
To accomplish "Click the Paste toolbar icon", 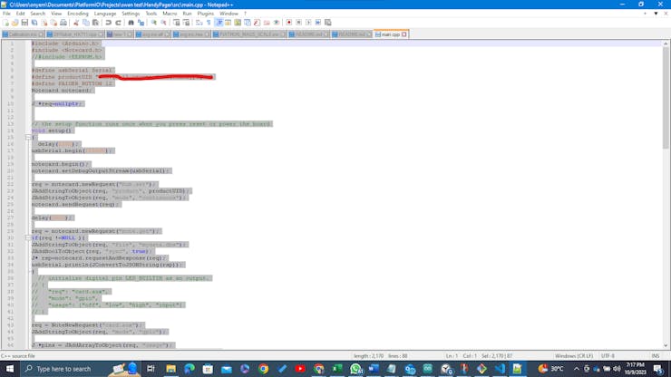I will click(95, 23).
